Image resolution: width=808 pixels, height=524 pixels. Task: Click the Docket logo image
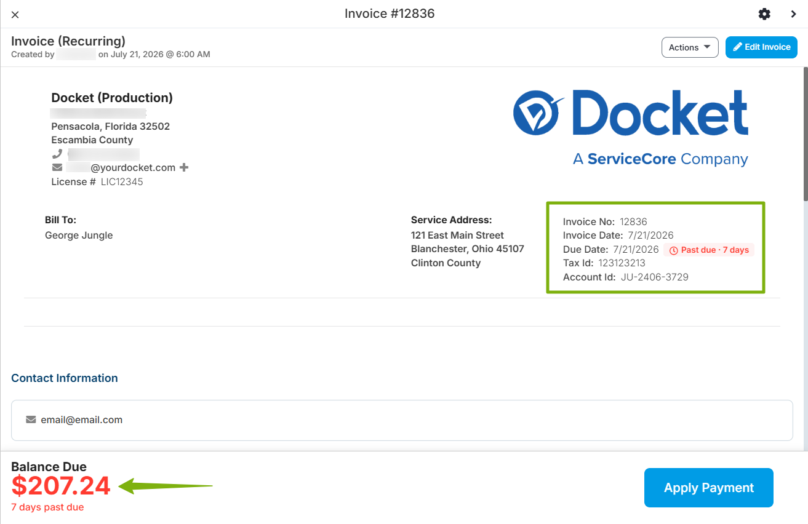631,128
